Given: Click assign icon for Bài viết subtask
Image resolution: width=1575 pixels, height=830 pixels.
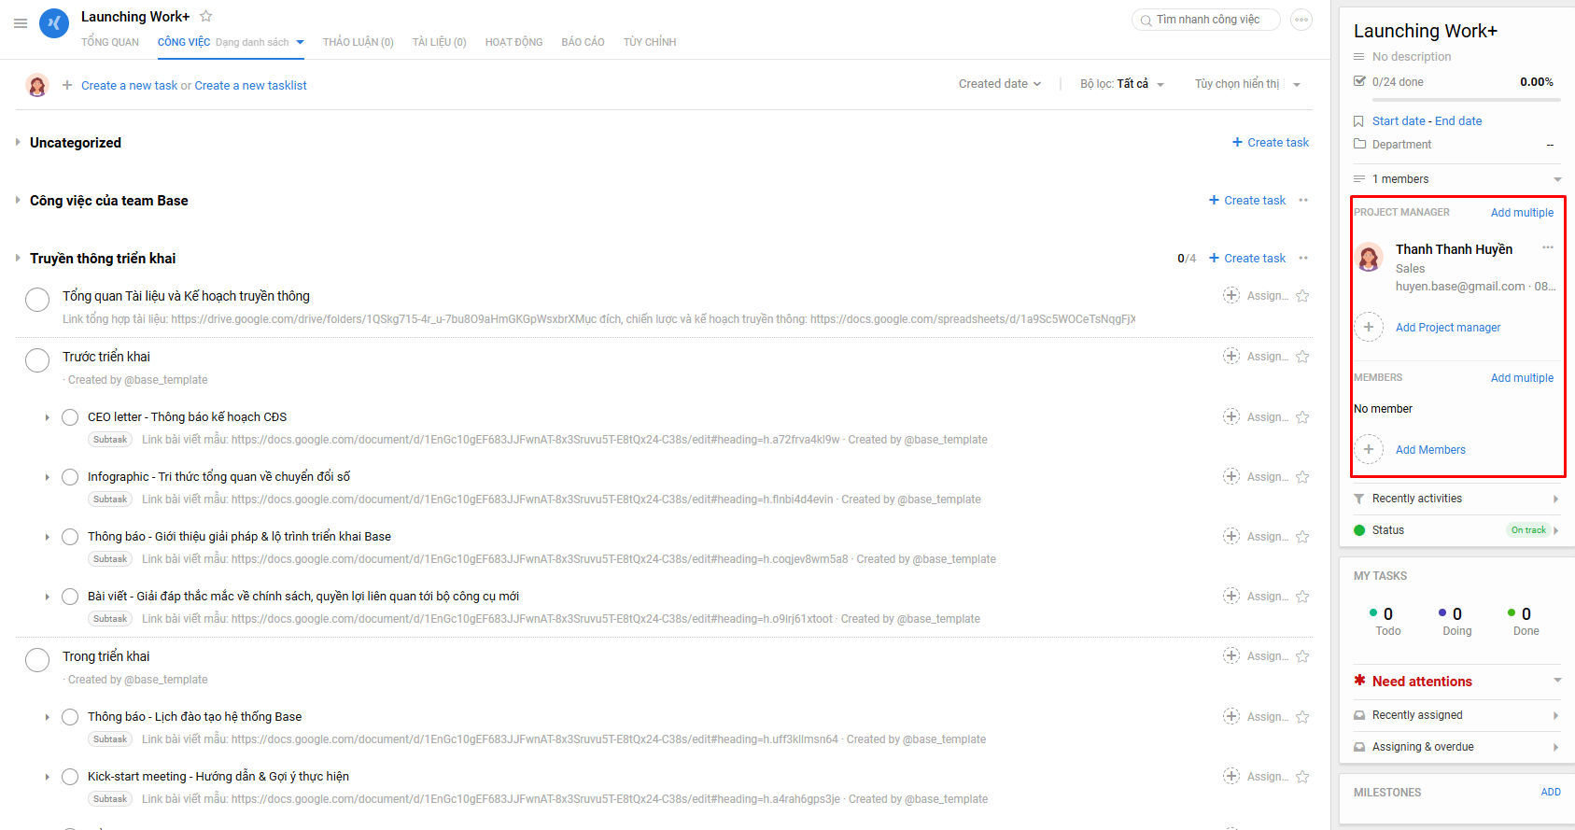Looking at the screenshot, I should [1231, 596].
